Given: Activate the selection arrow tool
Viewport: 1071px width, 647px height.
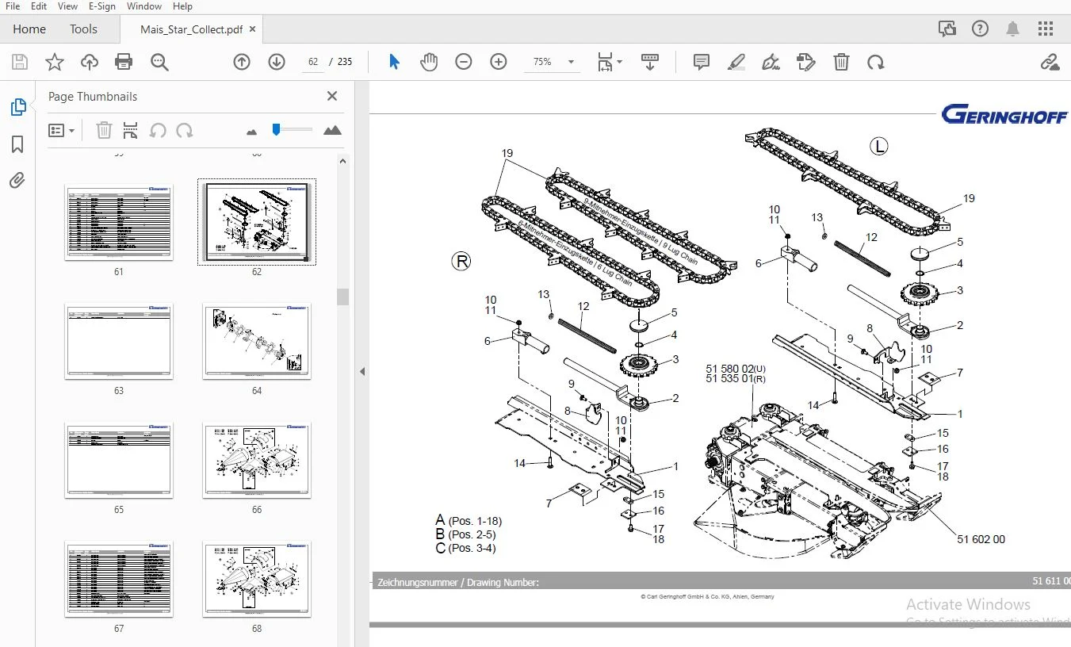Looking at the screenshot, I should click(394, 62).
